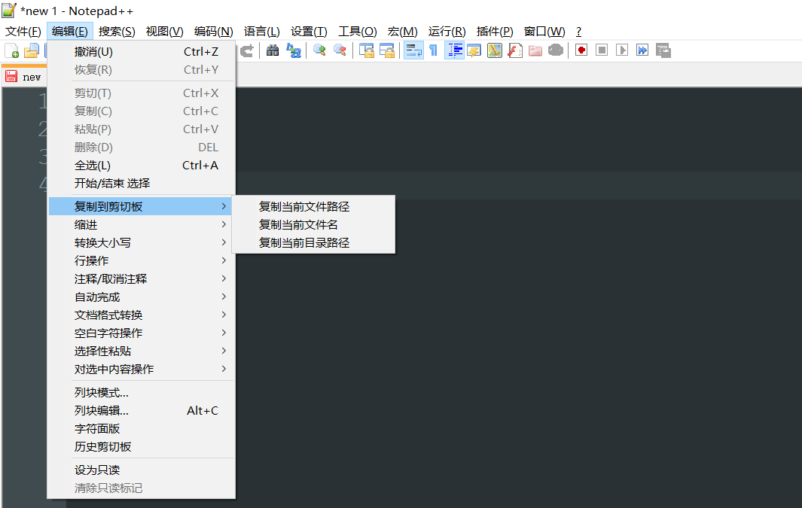
Task: Click the Notepad++ title bar app icon
Action: (x=9, y=11)
